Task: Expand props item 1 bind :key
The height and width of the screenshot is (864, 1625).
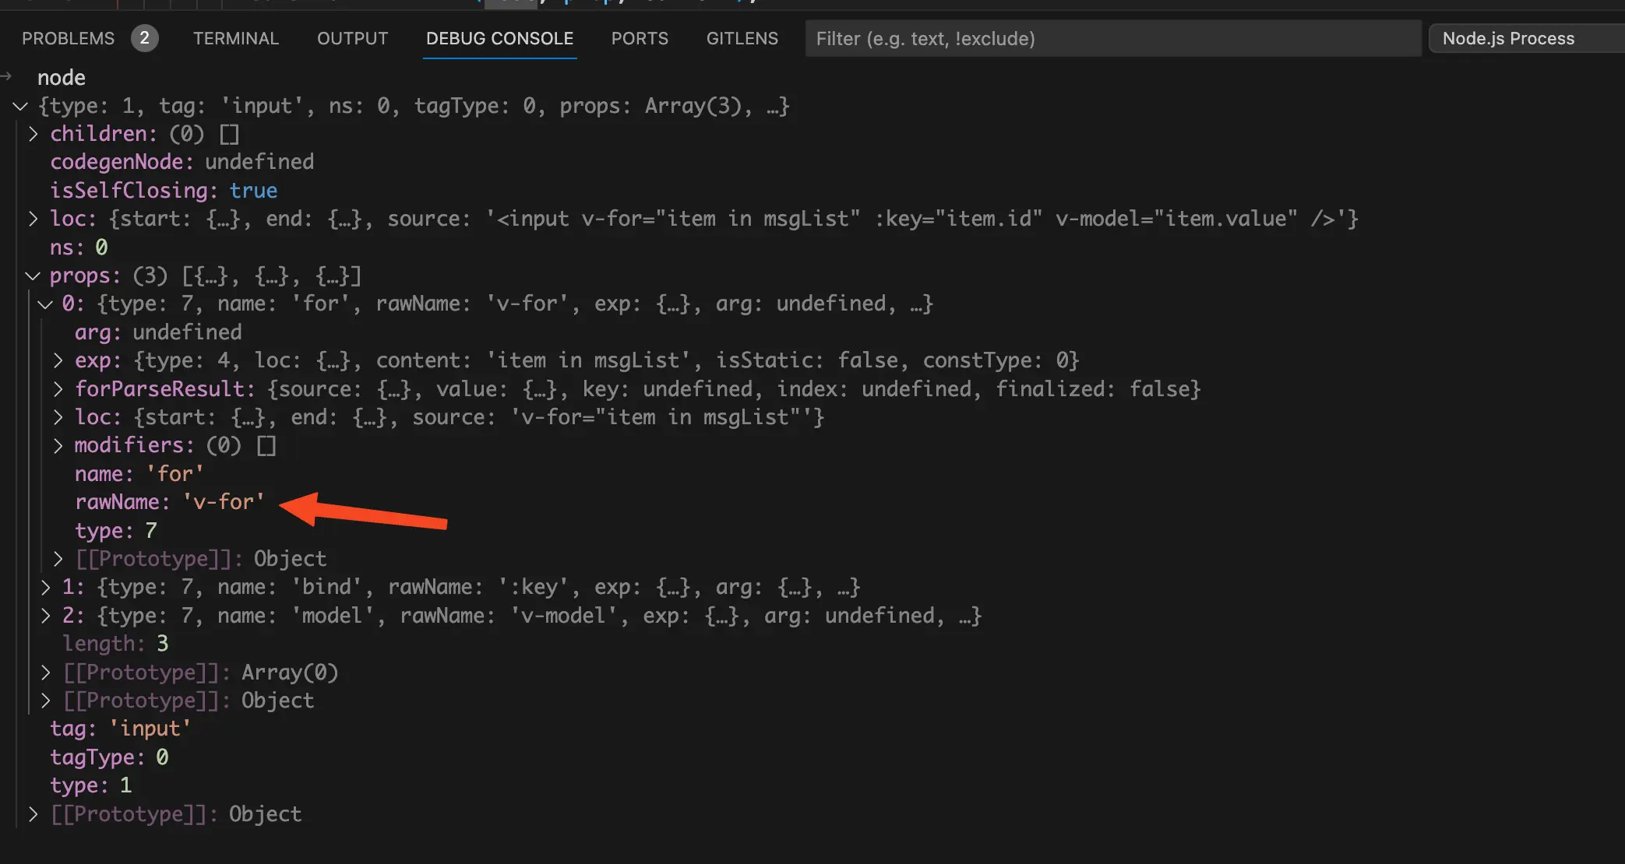Action: 45,587
